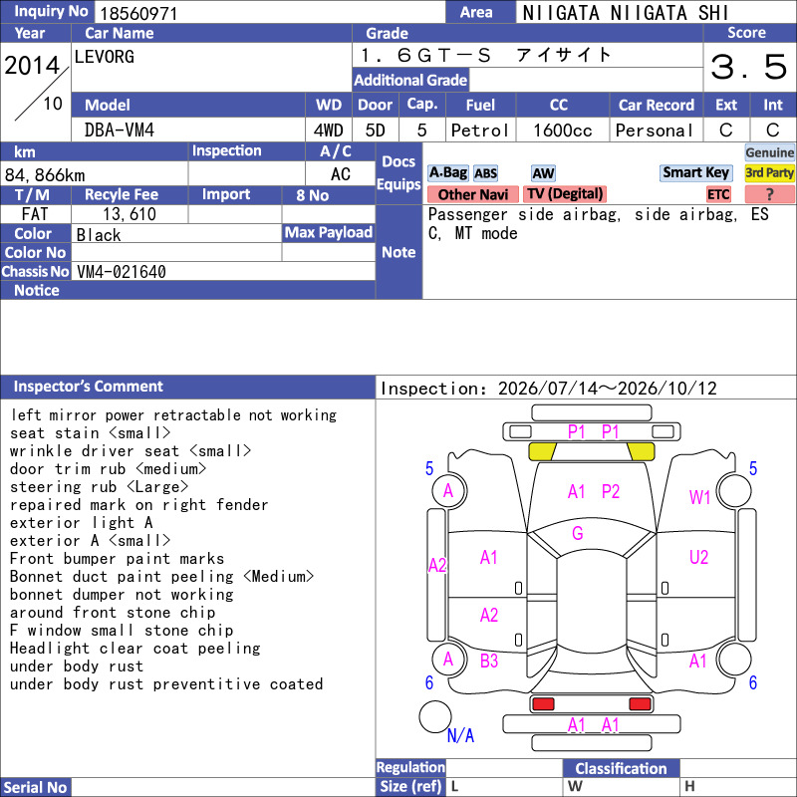This screenshot has width=797, height=797.
Task: Select comment 'Bonnet duct paint peeling <Medium>'
Action: (x=161, y=577)
